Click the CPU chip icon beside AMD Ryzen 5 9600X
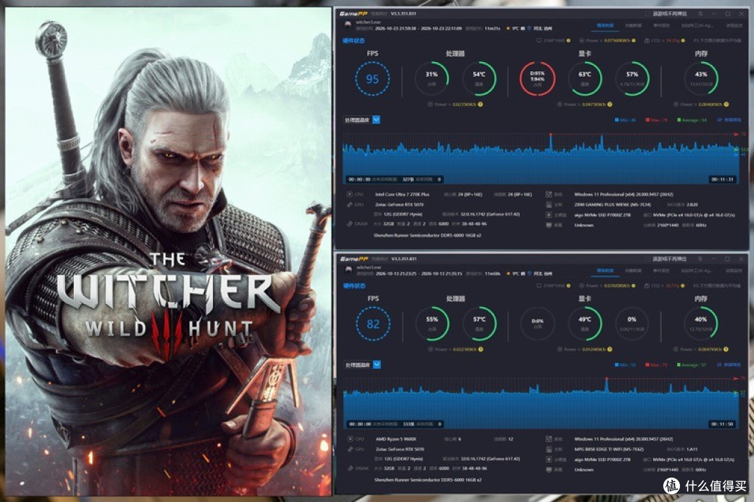Screen dimensions: 754x502 (x=350, y=439)
